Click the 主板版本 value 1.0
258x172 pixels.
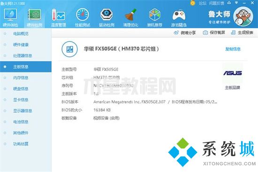click(96, 94)
